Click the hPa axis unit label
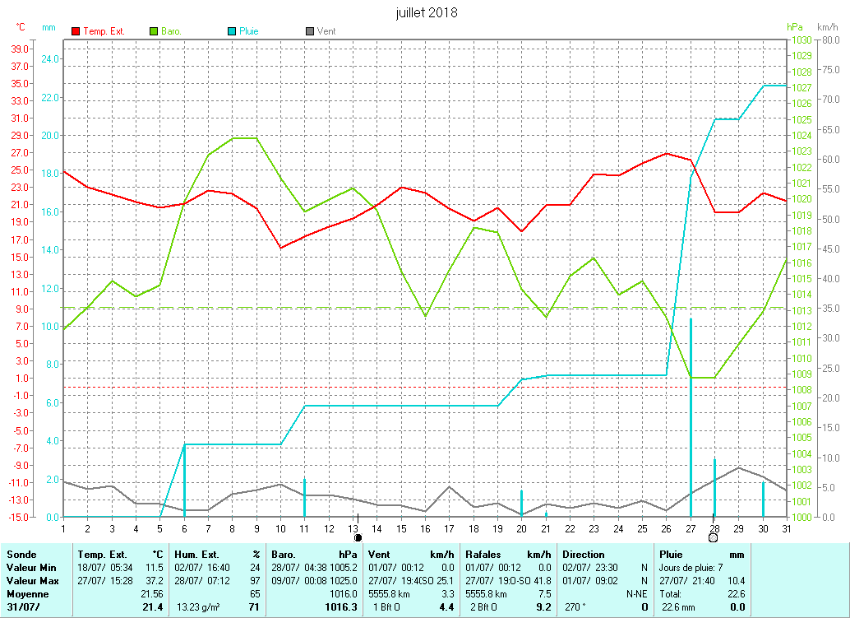This screenshot has width=850, height=618. [x=793, y=27]
